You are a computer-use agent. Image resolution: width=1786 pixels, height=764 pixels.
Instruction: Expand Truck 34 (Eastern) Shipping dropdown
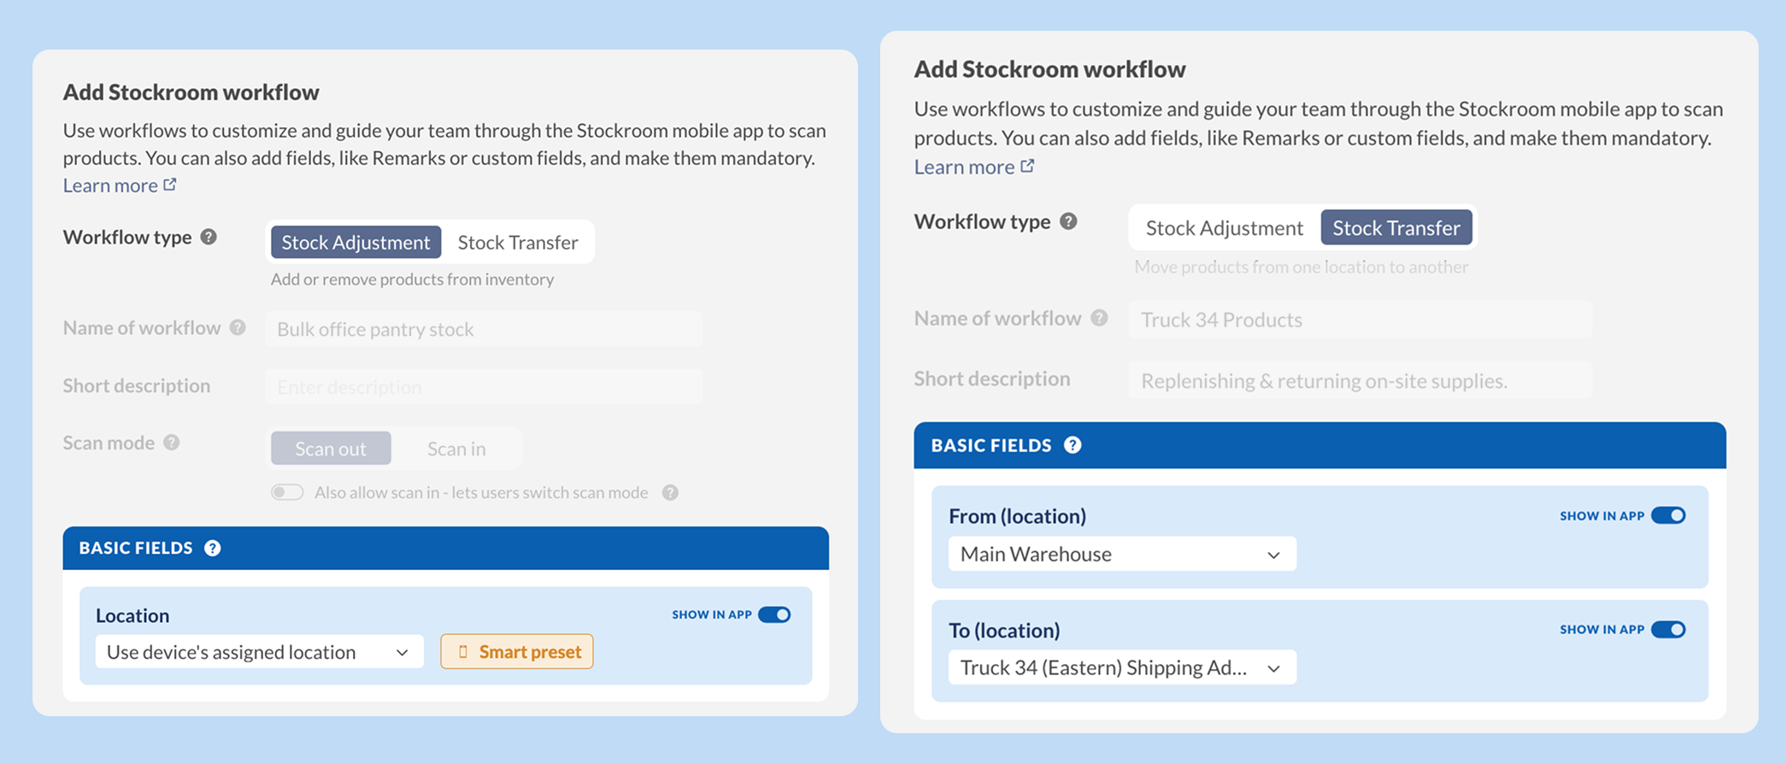(x=1122, y=667)
